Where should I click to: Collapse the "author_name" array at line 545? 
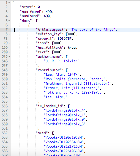click(x=9, y=56)
